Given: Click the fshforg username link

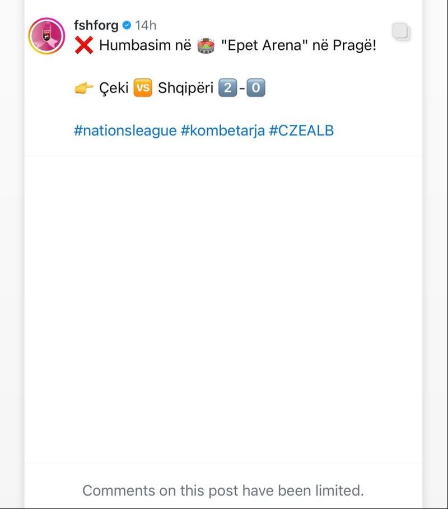Looking at the screenshot, I should [x=96, y=25].
